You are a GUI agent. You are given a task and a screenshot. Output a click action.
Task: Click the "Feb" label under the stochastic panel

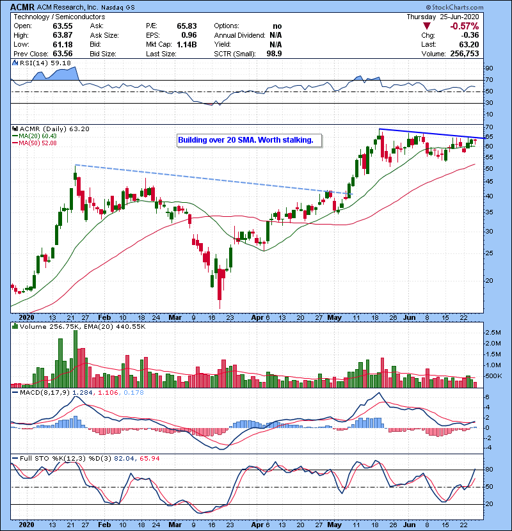pos(104,525)
